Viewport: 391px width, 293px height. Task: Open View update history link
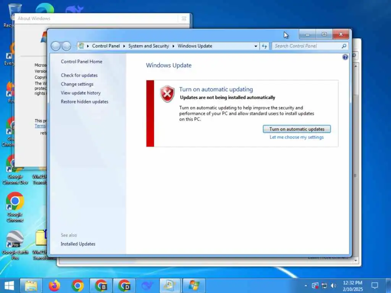point(81,93)
